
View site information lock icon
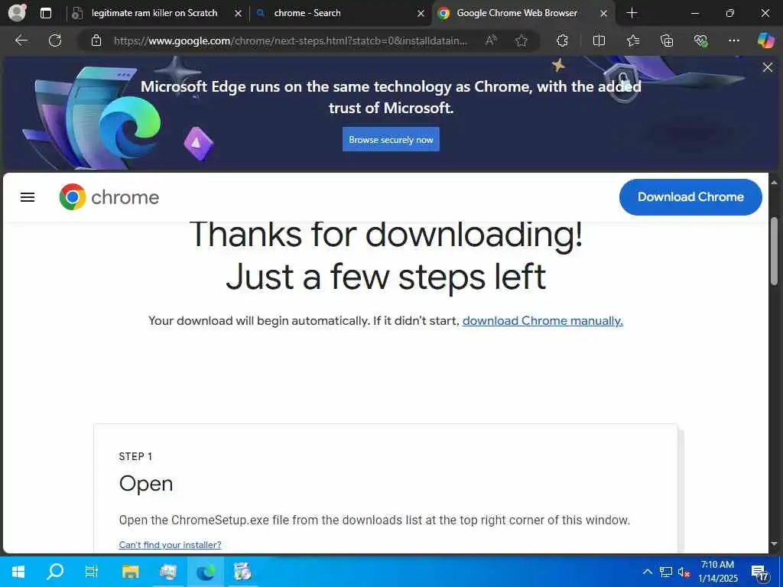96,41
